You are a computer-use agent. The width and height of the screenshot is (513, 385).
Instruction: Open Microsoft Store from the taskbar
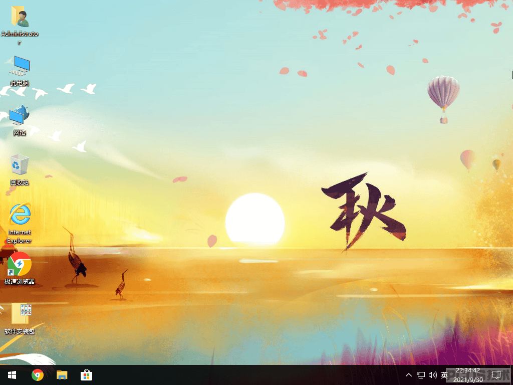[86, 375]
